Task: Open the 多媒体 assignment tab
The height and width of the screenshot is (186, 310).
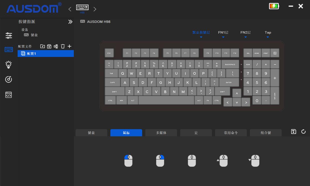Action: (161, 133)
